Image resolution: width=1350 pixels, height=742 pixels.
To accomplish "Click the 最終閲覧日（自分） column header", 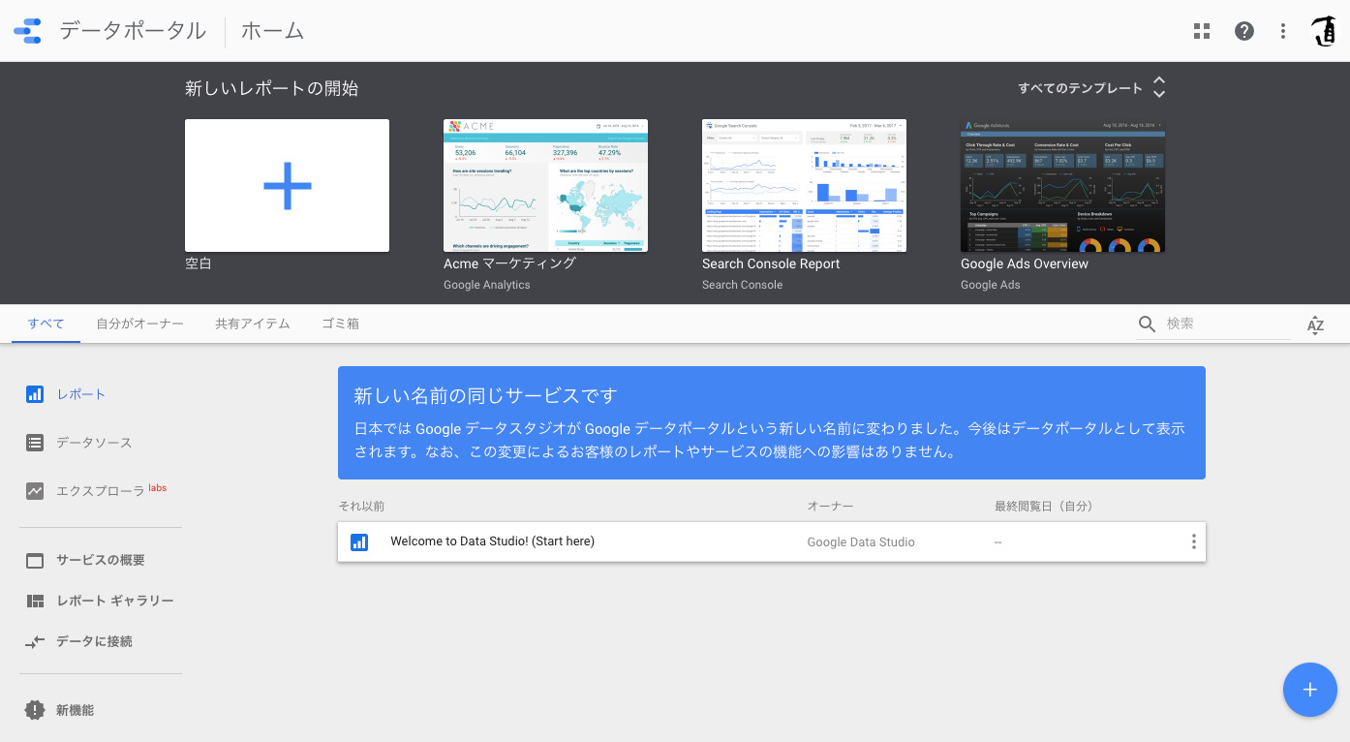I will click(x=1044, y=507).
